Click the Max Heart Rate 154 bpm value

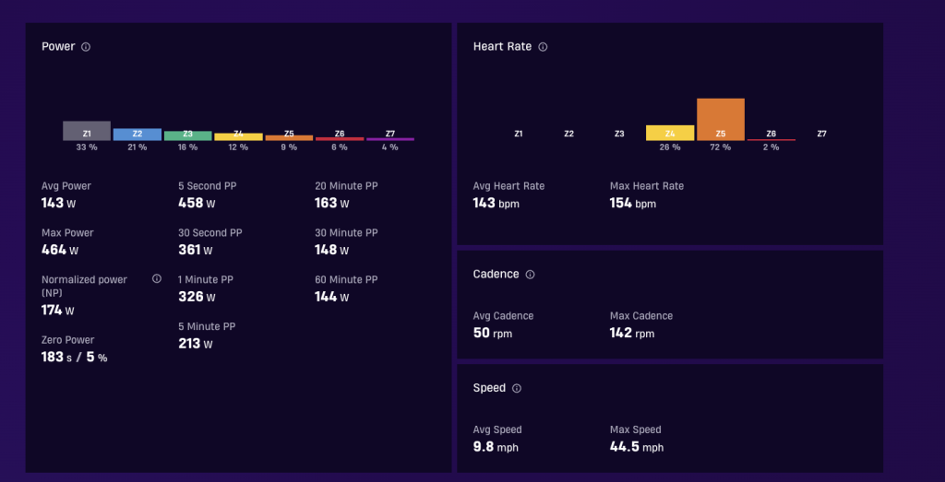tap(633, 204)
